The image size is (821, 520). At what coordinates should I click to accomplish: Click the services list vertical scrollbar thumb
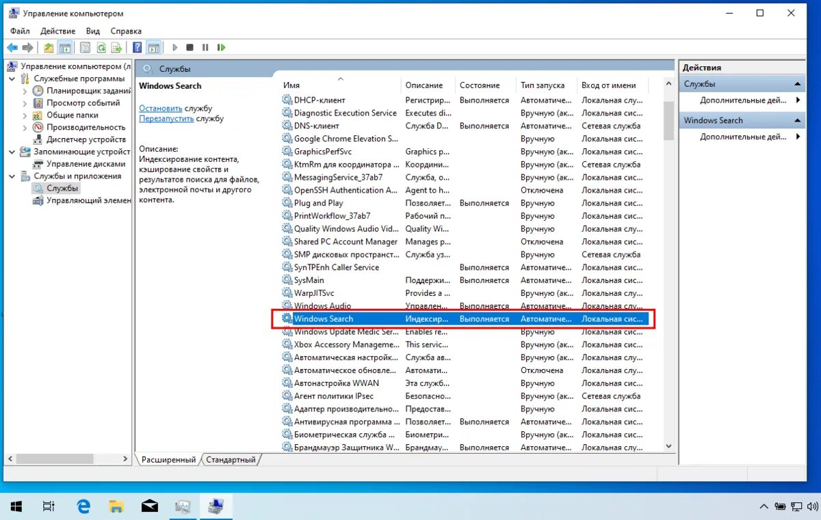[x=668, y=121]
